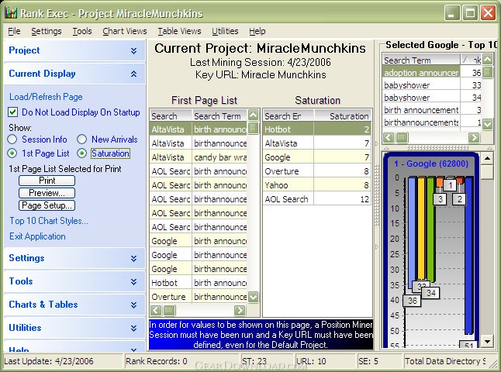Click the Exit Application link

click(x=37, y=236)
